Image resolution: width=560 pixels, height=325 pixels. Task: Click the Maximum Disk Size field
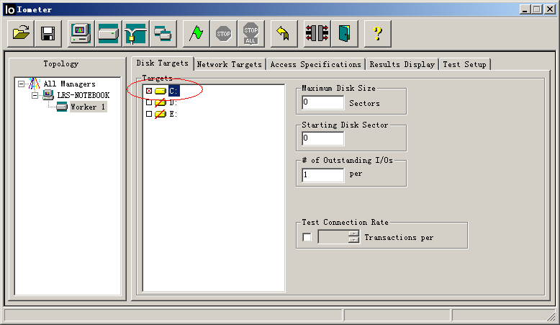322,103
